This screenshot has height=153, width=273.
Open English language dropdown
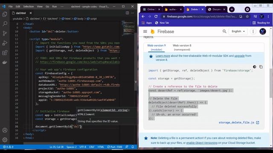click(238, 31)
